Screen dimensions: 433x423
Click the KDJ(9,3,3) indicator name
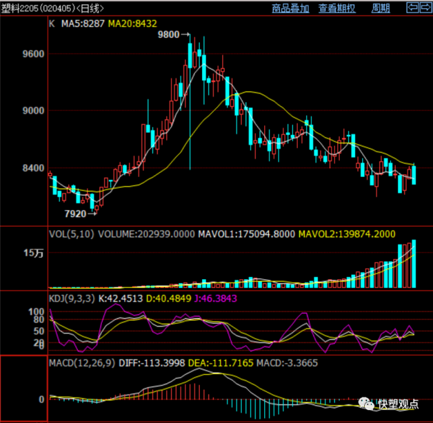[x=72, y=299]
